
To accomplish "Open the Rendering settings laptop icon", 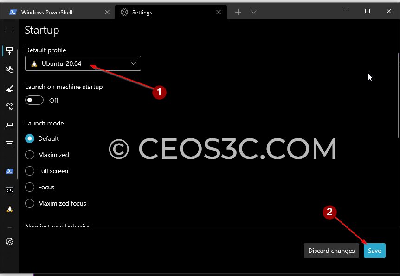I will [10, 125].
